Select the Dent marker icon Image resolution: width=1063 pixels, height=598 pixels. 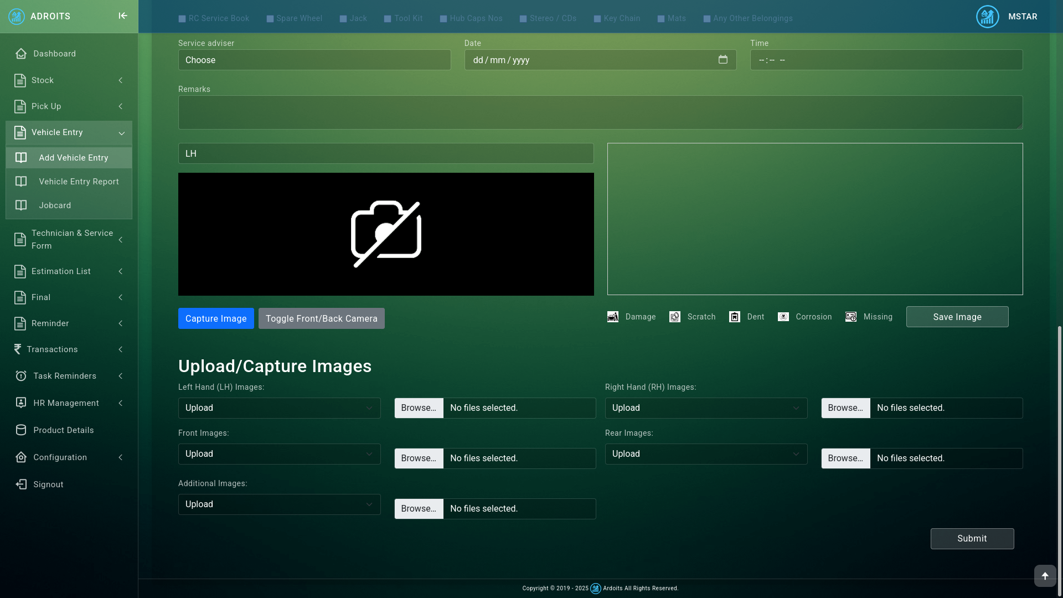pyautogui.click(x=735, y=317)
